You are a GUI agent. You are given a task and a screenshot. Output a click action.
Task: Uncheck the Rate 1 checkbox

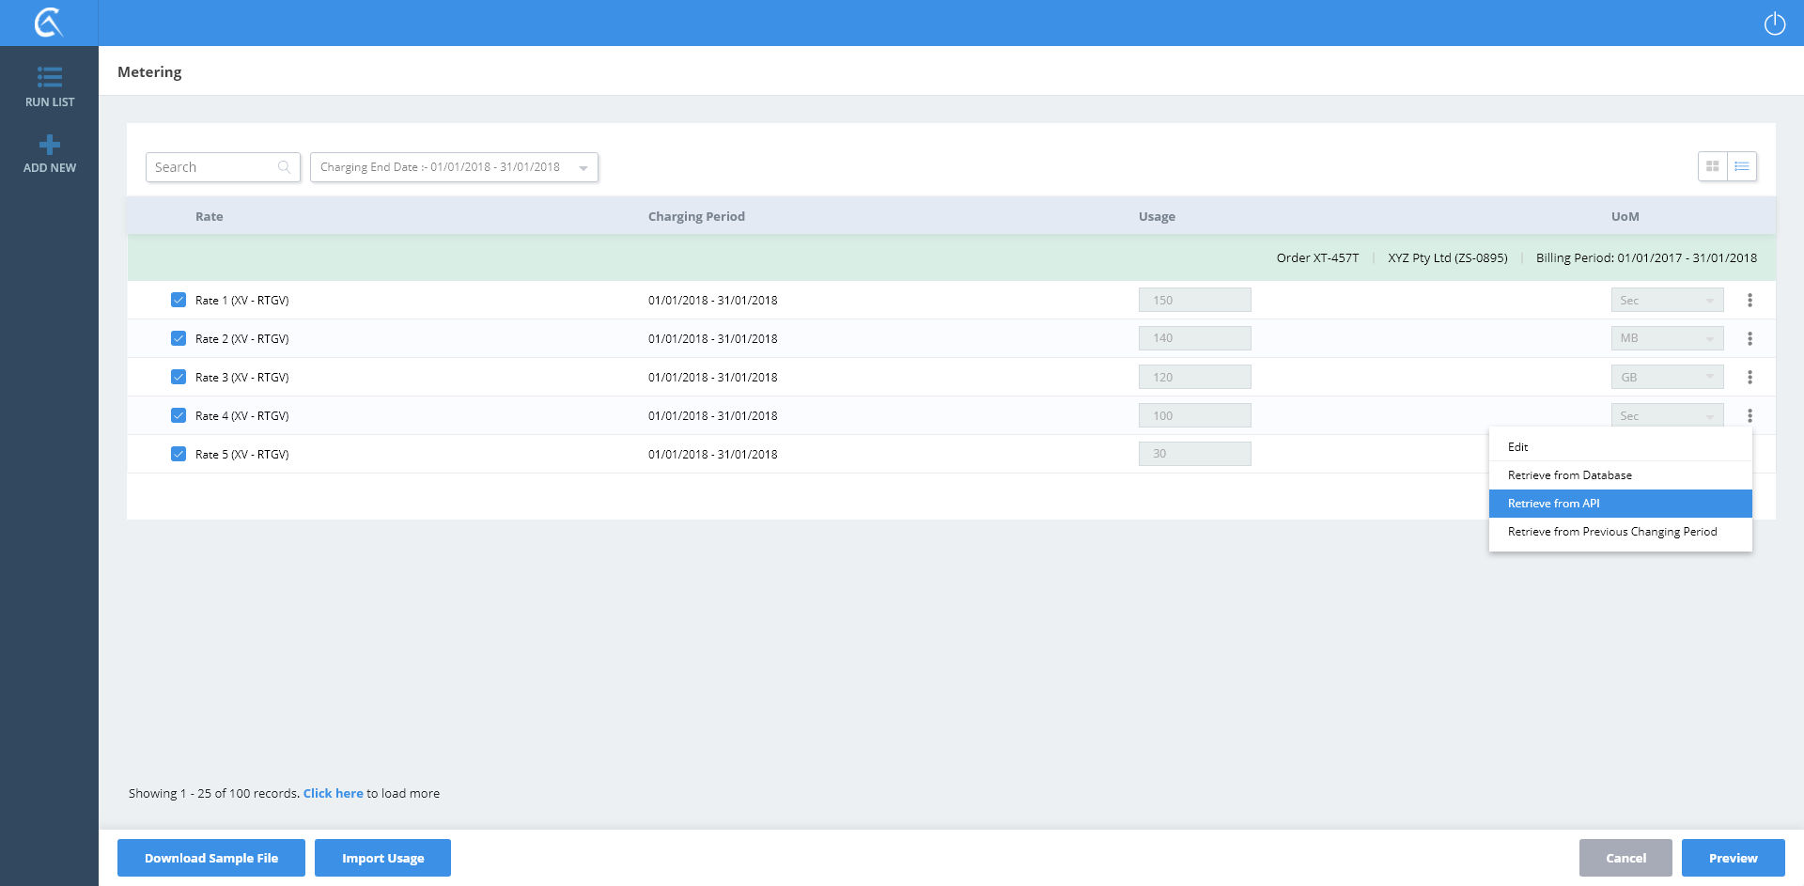click(x=179, y=300)
